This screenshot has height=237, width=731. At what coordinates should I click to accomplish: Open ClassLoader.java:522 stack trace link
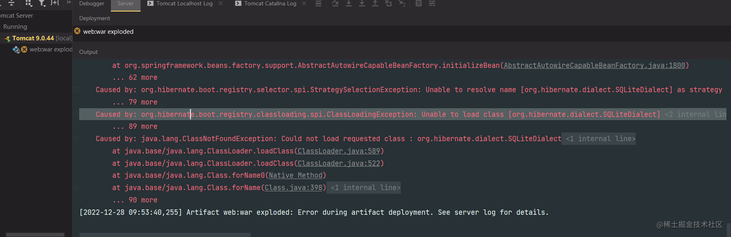[x=338, y=163]
